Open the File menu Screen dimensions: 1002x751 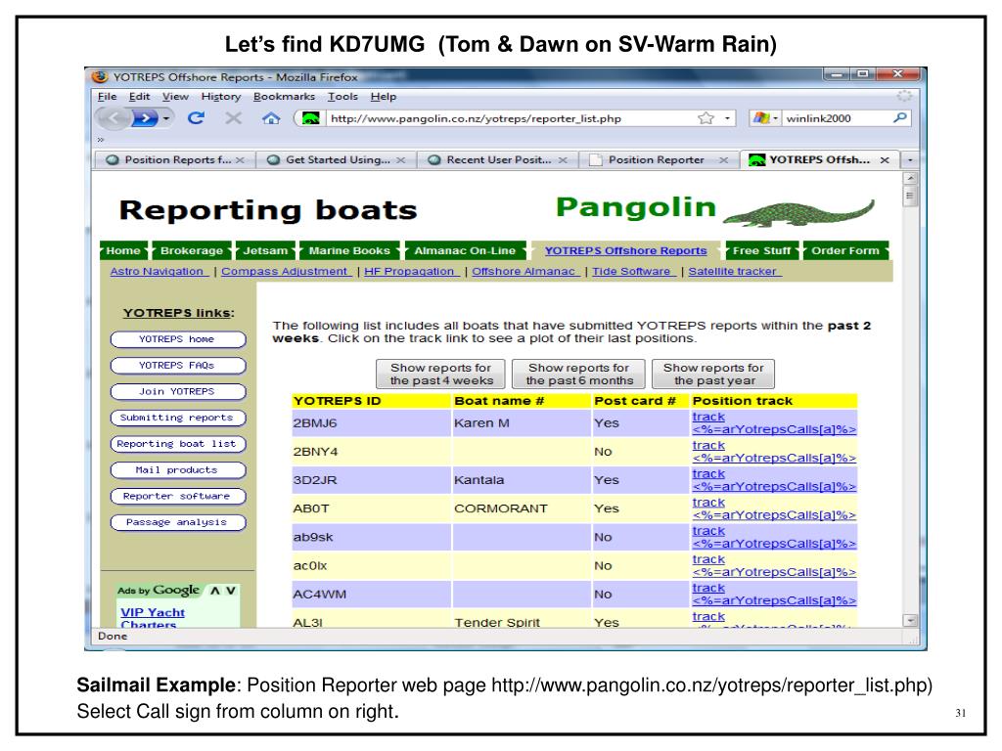[x=107, y=97]
